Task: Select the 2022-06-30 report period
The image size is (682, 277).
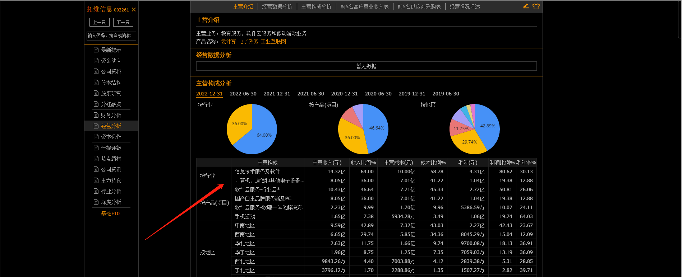Action: point(243,94)
